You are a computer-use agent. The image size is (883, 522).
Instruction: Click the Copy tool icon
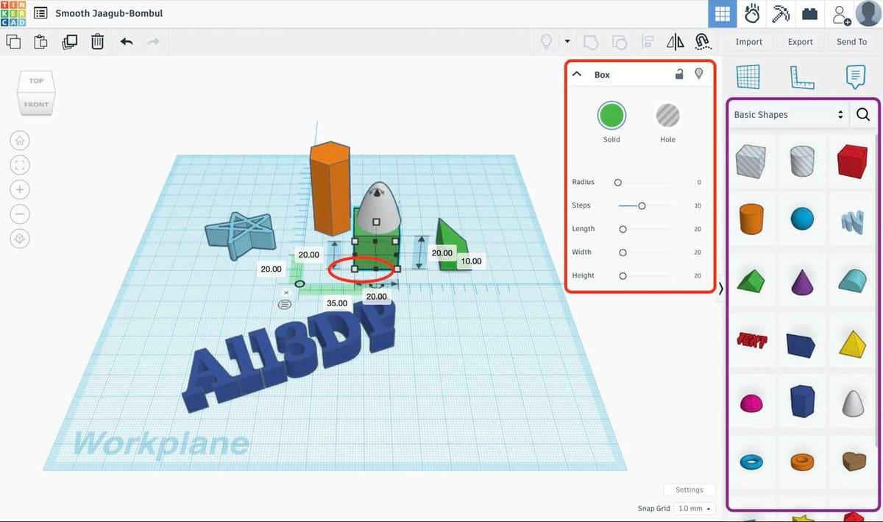point(13,42)
